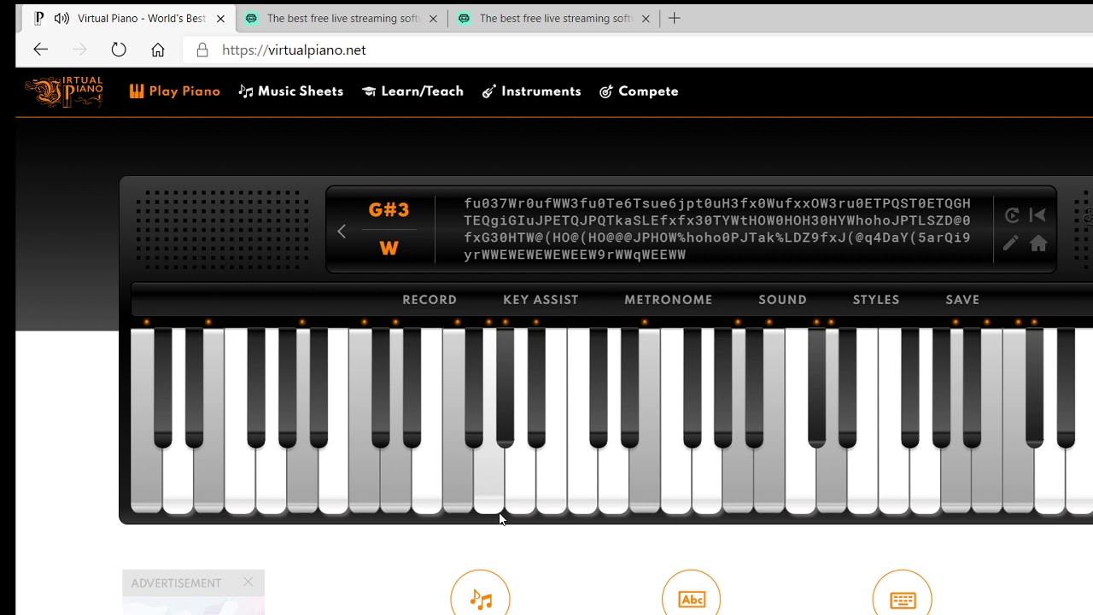The width and height of the screenshot is (1093, 615).
Task: Mute the Virtual Piano tab via speaker icon
Action: click(x=61, y=18)
